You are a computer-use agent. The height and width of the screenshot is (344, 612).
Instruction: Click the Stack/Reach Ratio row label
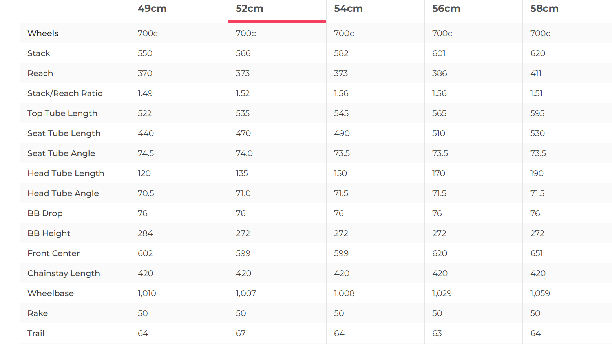(65, 93)
